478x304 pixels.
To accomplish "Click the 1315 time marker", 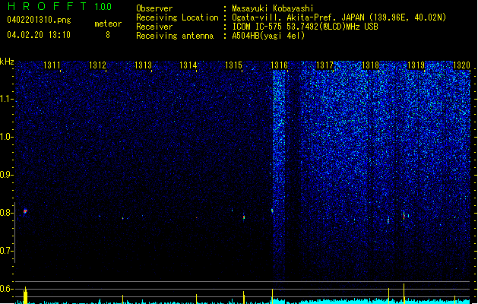I will coord(234,65).
